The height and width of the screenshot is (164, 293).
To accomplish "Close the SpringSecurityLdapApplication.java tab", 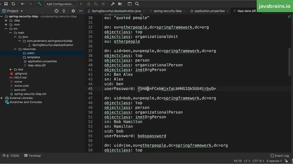I will coord(143,11).
